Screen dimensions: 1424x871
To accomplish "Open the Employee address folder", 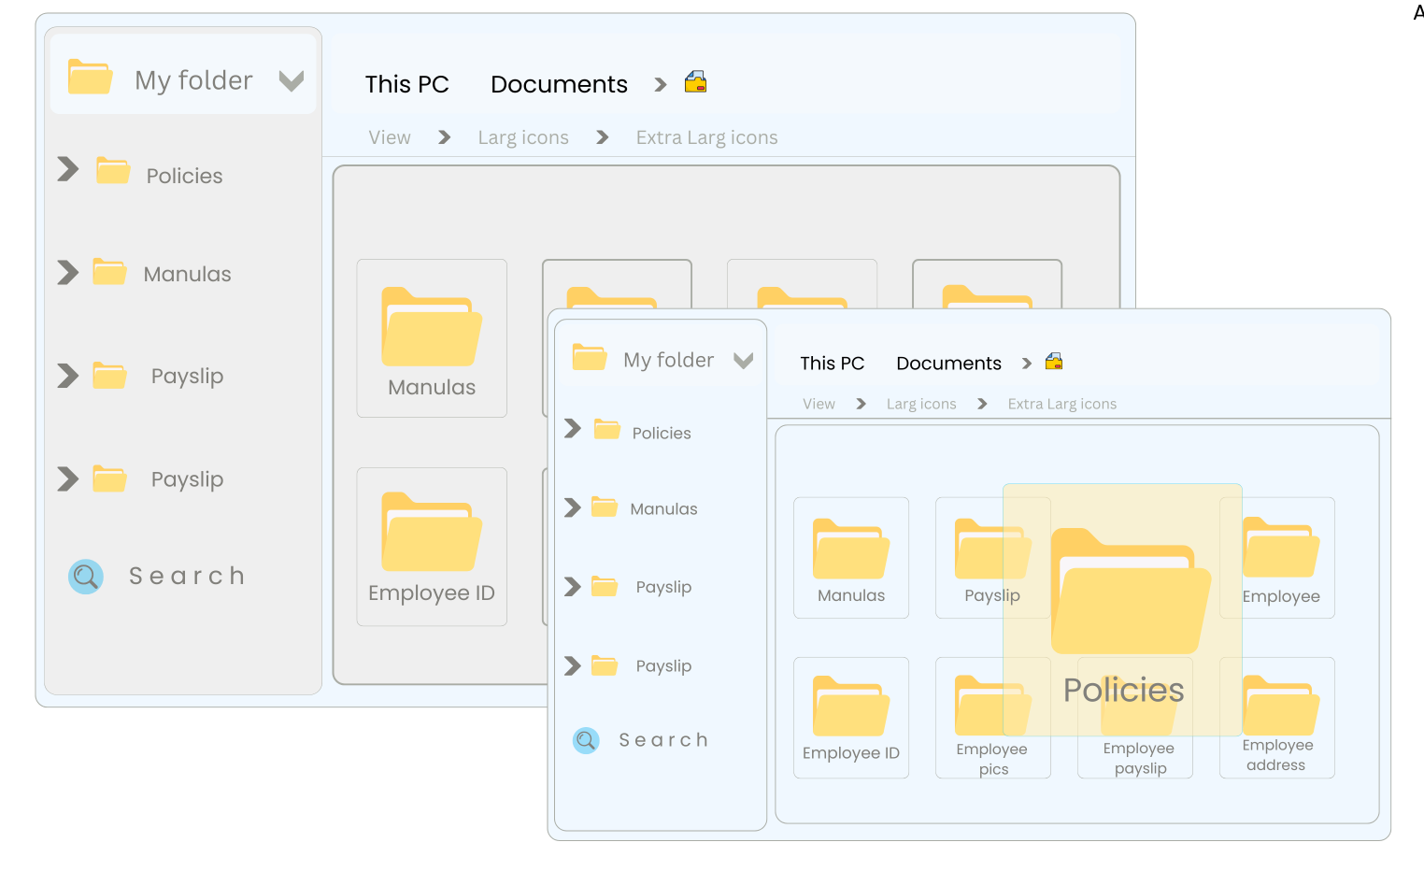I will tap(1277, 718).
